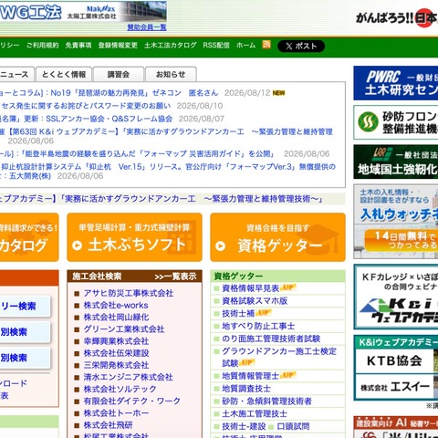This screenshot has height=438, width=438.
Task: Open the フォーマップ 災害活用ガイド news item
Action: point(137,154)
